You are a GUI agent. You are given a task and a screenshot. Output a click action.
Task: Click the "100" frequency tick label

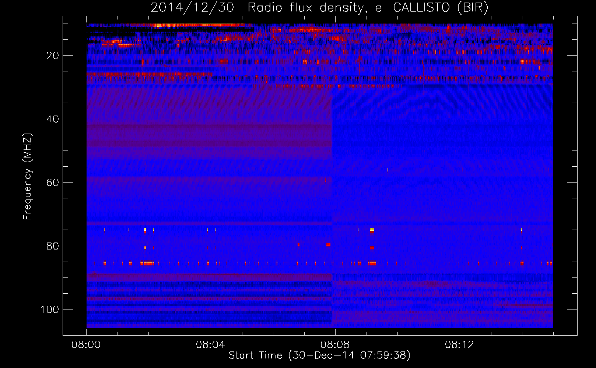coord(50,309)
